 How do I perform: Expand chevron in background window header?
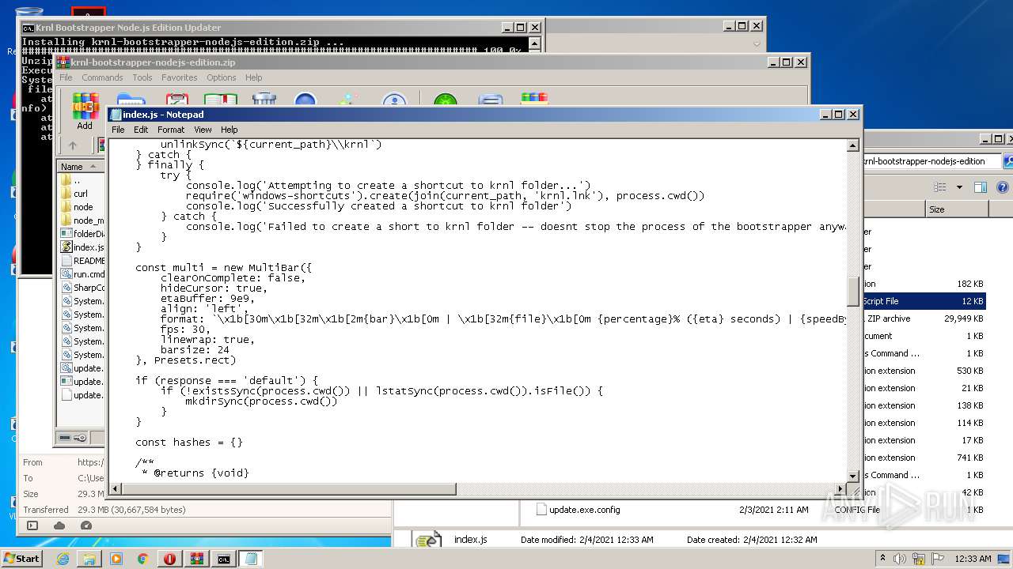tap(756, 44)
